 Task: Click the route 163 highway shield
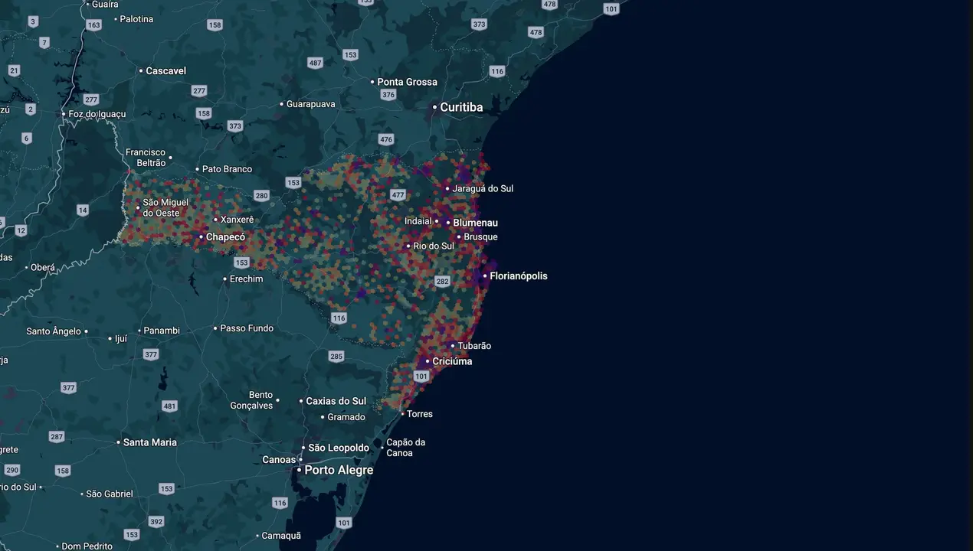93,25
